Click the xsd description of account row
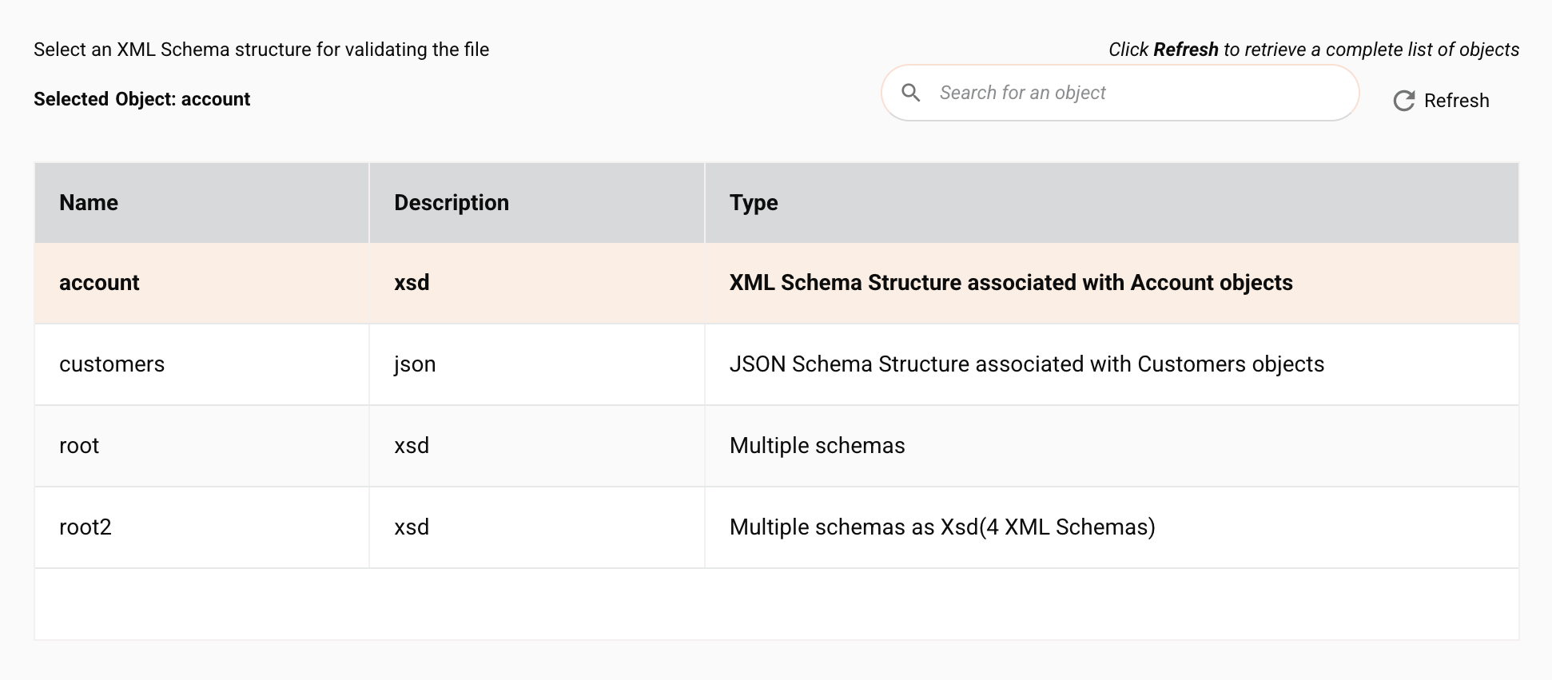Screen dimensions: 1552x680 coord(412,283)
